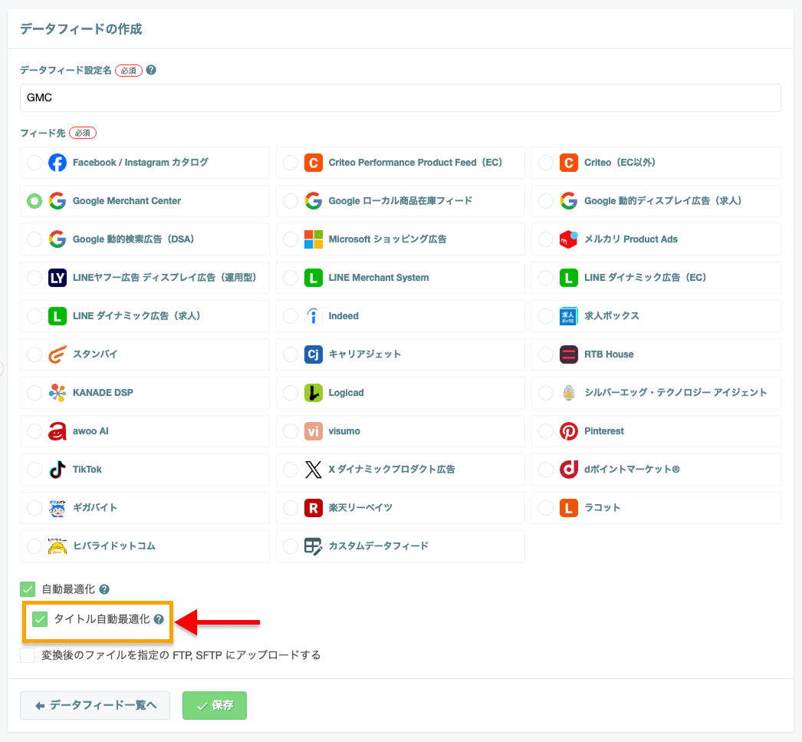Click the 保存 save button
Viewport: 802px width, 742px height.
click(x=215, y=706)
